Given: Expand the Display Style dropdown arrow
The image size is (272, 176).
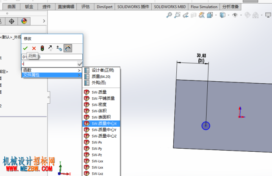Looking at the screenshot, I should tap(228, 15).
